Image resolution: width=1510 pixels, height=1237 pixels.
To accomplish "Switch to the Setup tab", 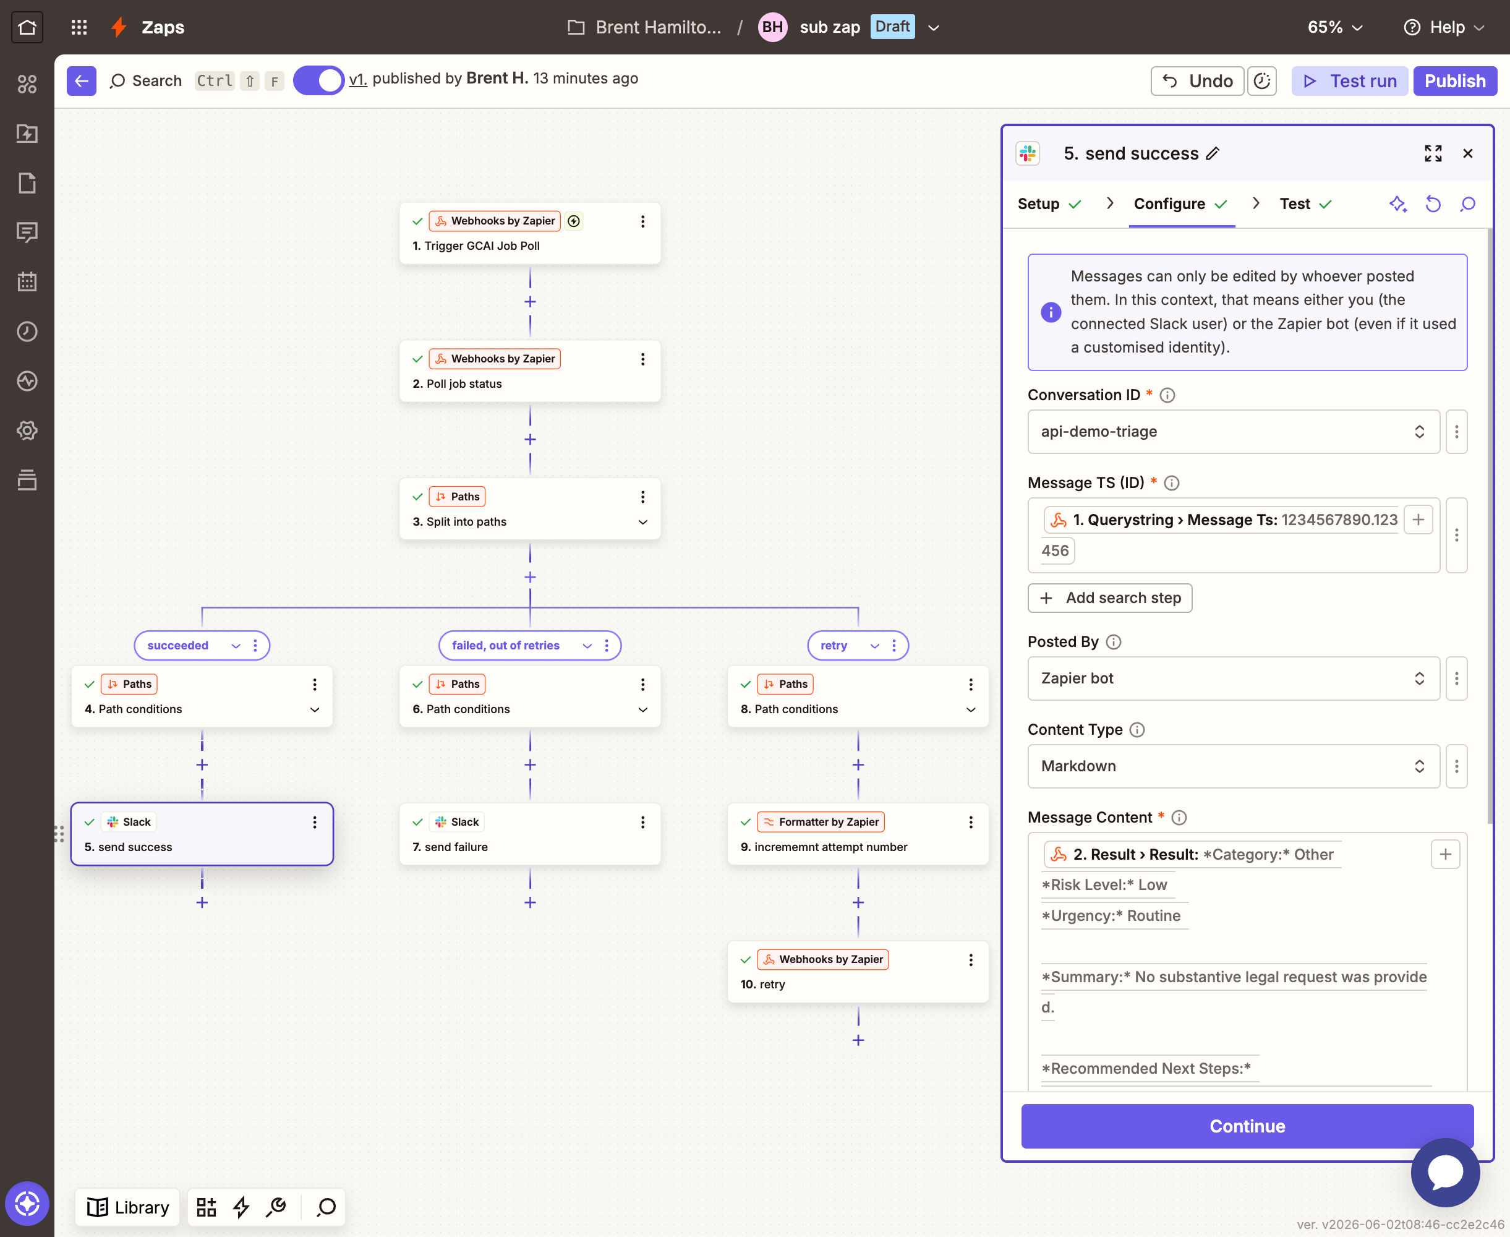I will [1049, 205].
